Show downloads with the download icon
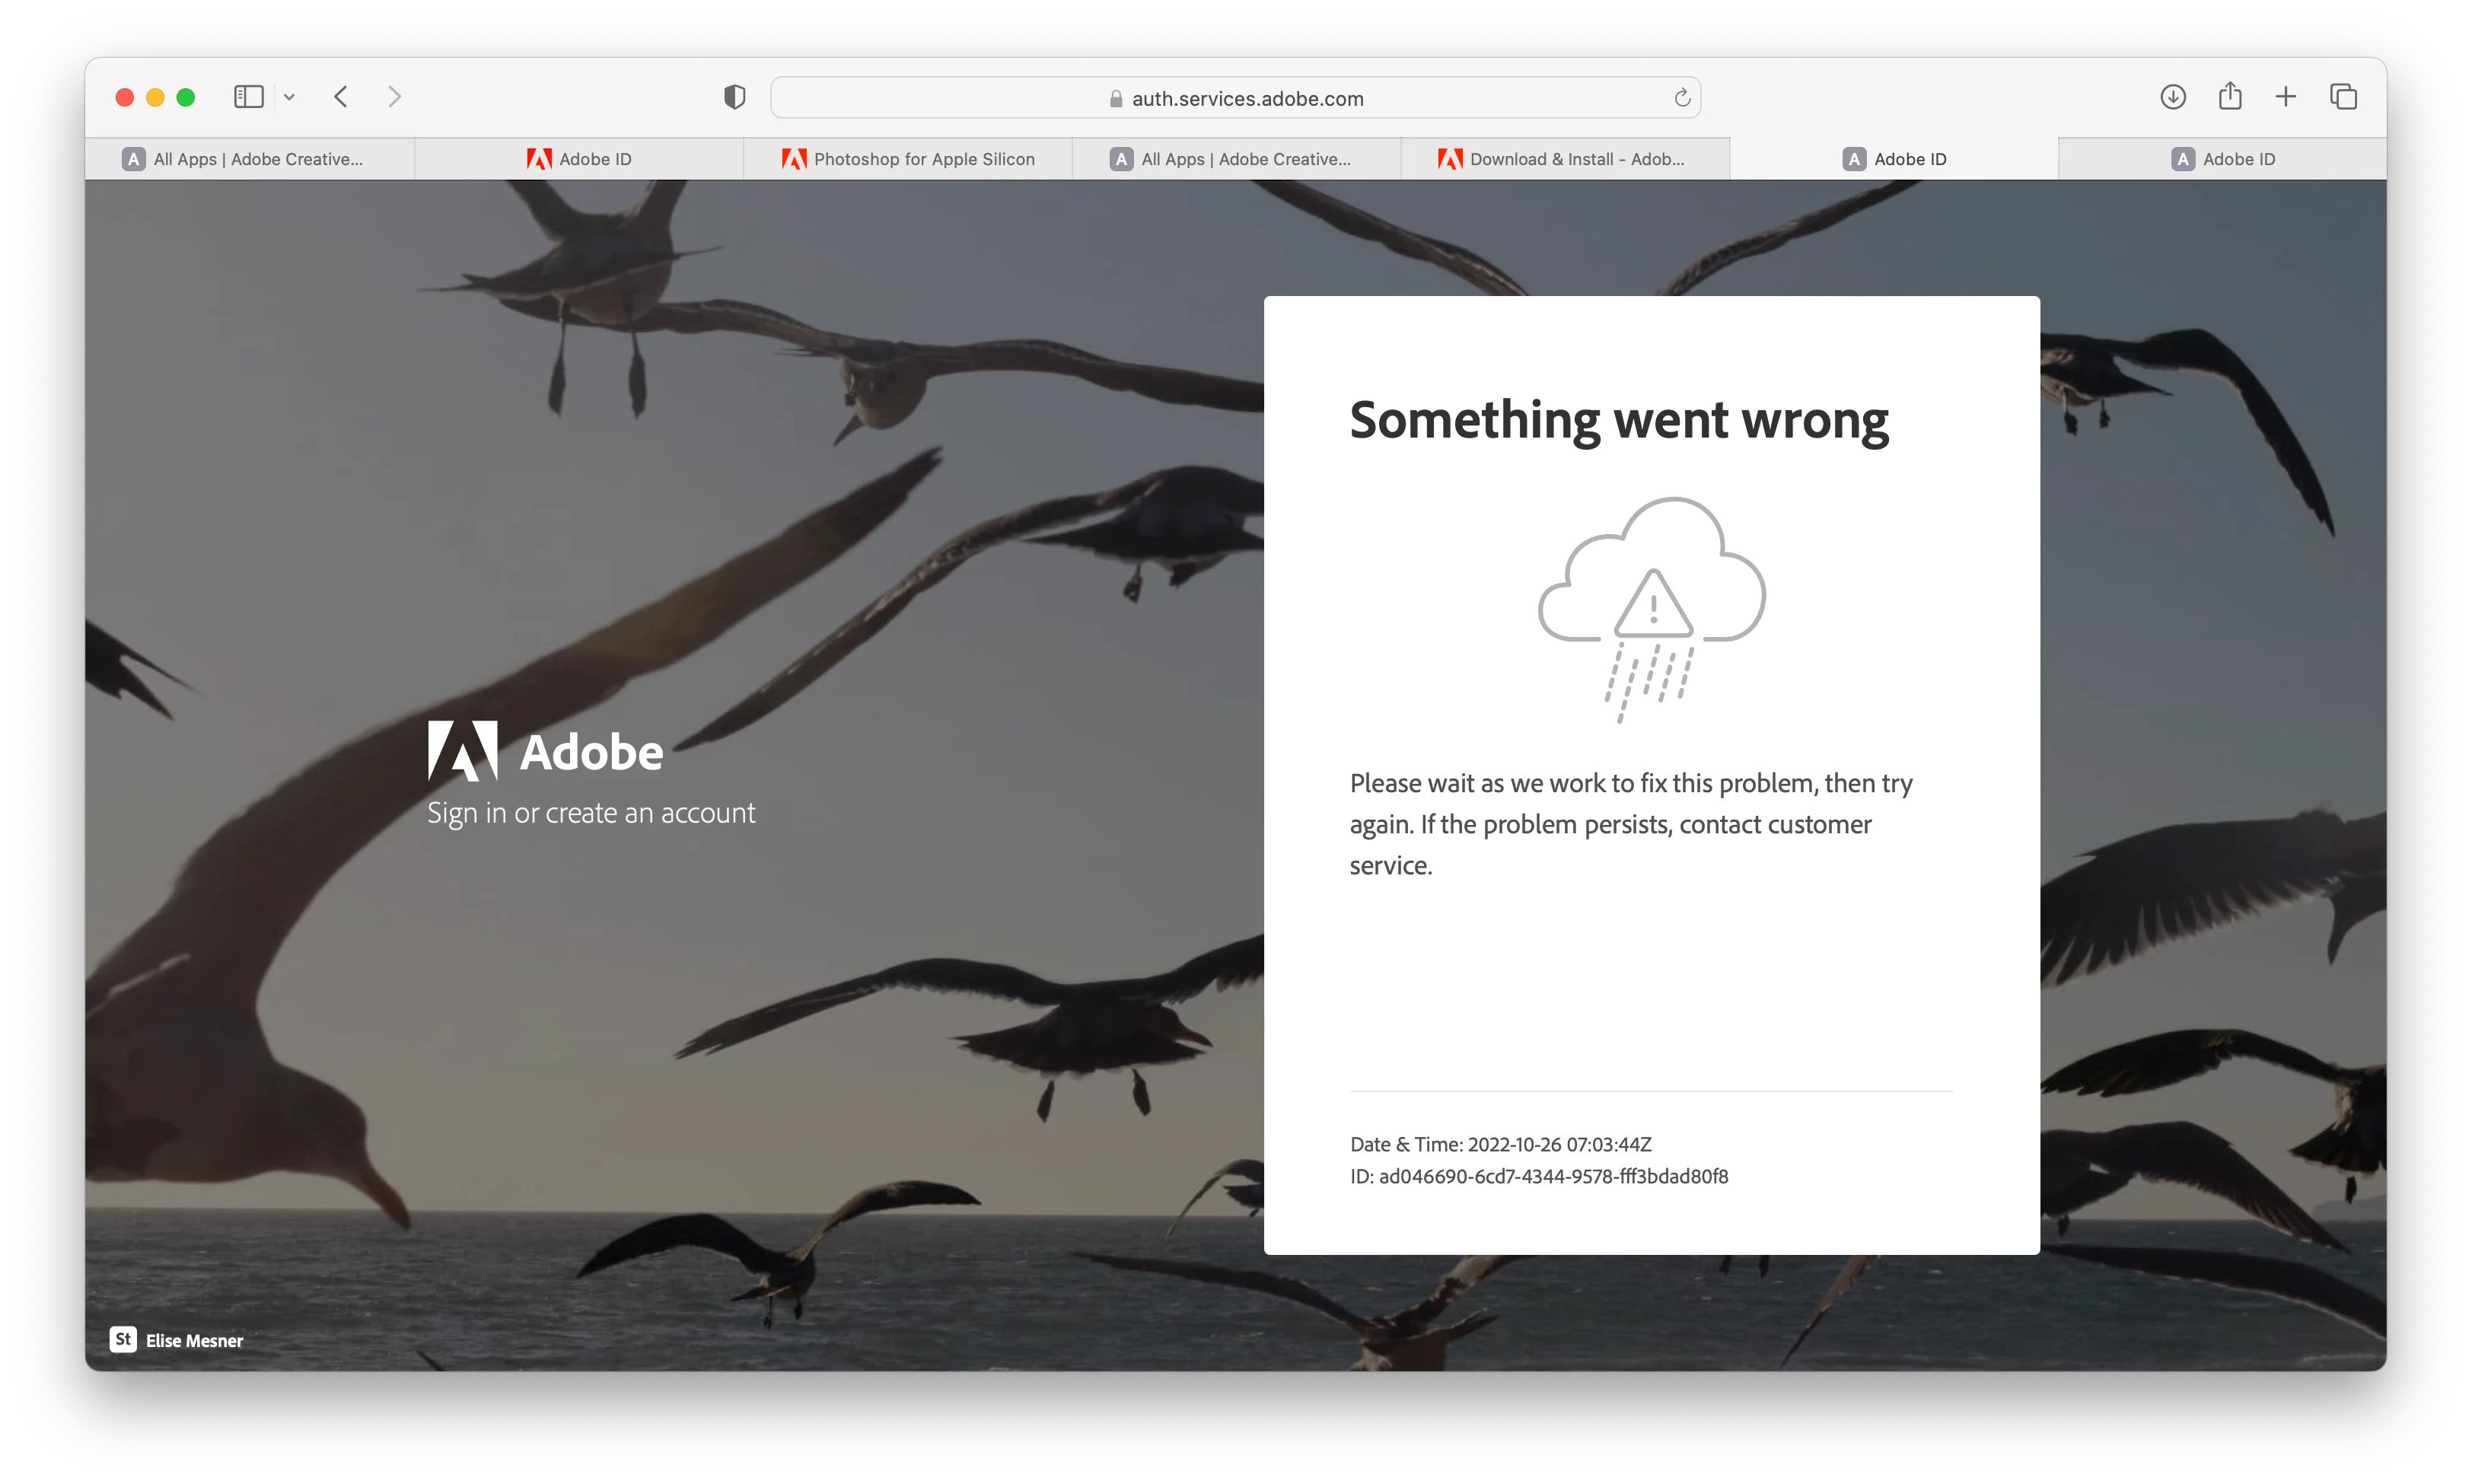Viewport: 2472px width, 1484px height. [x=2172, y=97]
